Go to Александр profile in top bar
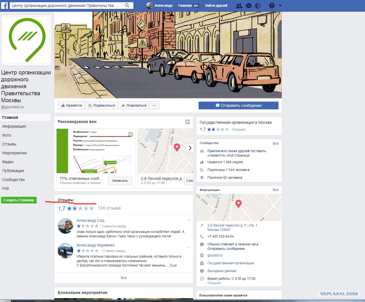This screenshot has height=302, width=365. click(x=159, y=5)
